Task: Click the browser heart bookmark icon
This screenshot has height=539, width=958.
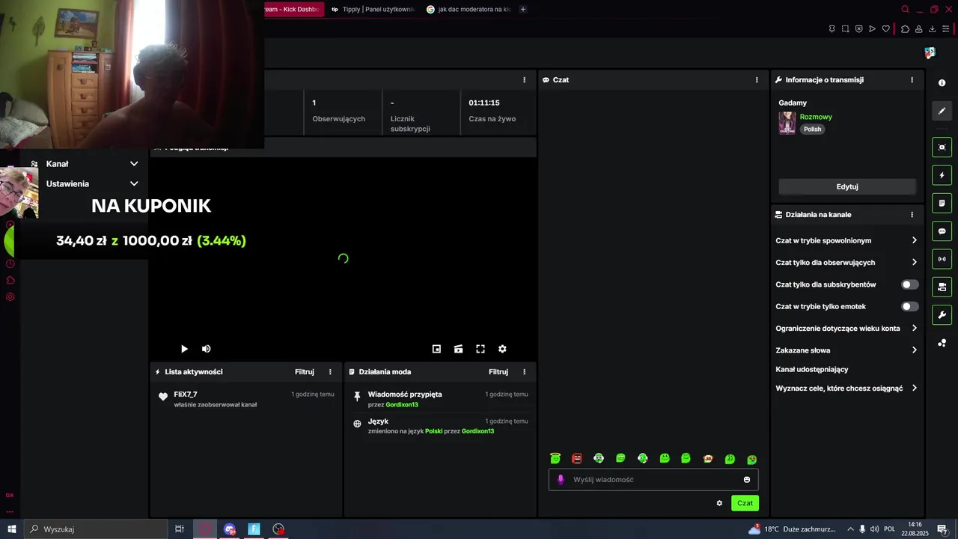Action: 886,29
